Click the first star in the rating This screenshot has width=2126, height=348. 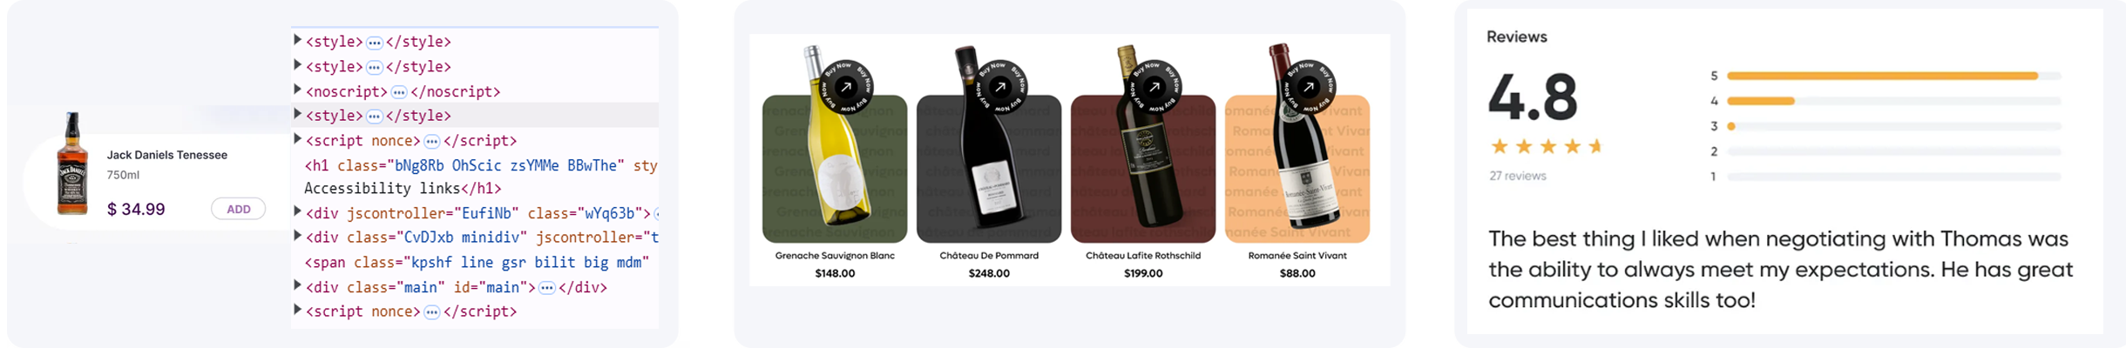(1500, 146)
